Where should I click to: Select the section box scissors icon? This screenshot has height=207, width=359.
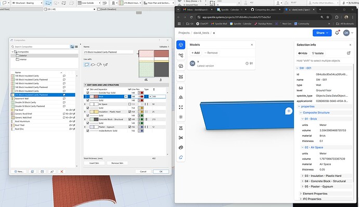coord(181,138)
